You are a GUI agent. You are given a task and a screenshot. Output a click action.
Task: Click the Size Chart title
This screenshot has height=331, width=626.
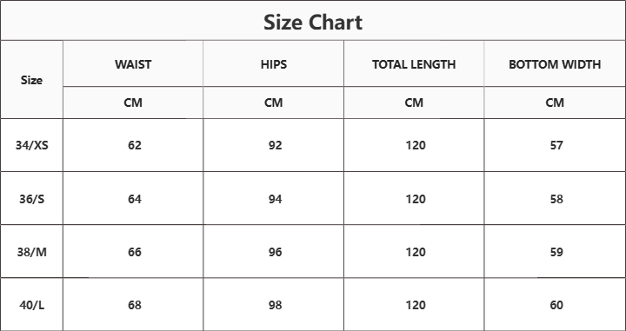[x=313, y=22]
